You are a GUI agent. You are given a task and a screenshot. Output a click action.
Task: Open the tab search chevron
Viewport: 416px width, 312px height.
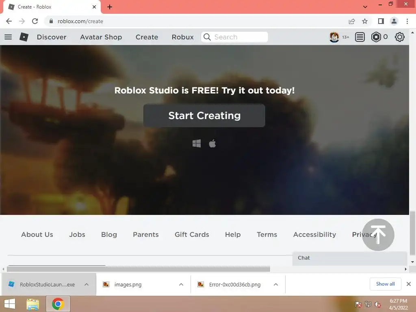point(365,7)
